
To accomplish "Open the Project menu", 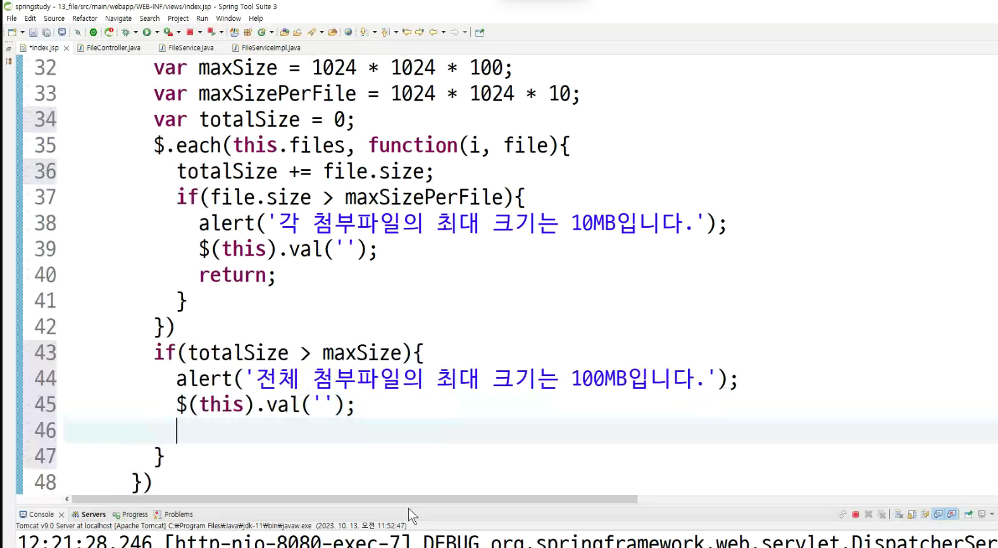I will 178,18.
